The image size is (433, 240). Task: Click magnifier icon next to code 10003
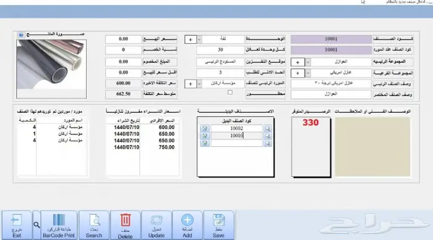pos(267,136)
